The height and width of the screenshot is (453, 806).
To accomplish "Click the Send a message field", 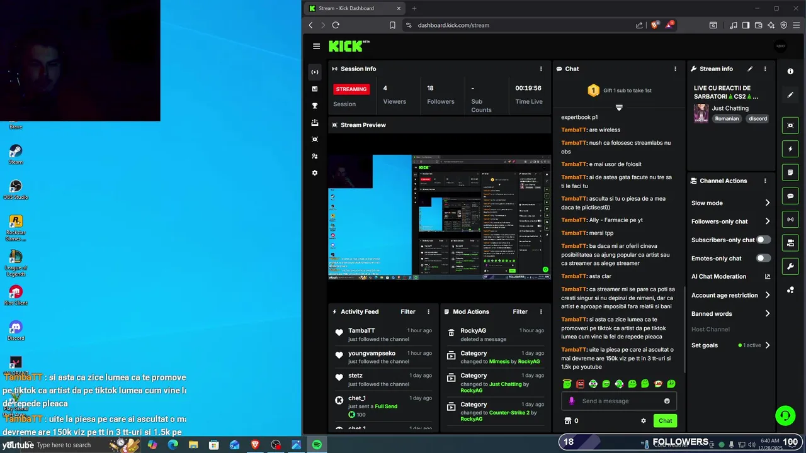I will click(x=619, y=401).
